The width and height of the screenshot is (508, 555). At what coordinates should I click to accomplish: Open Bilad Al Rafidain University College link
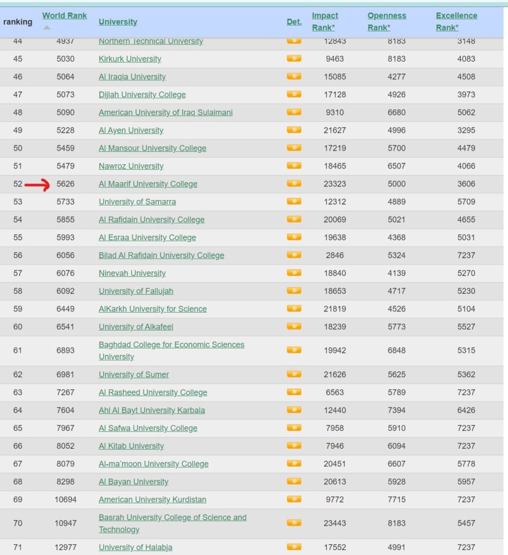162,255
